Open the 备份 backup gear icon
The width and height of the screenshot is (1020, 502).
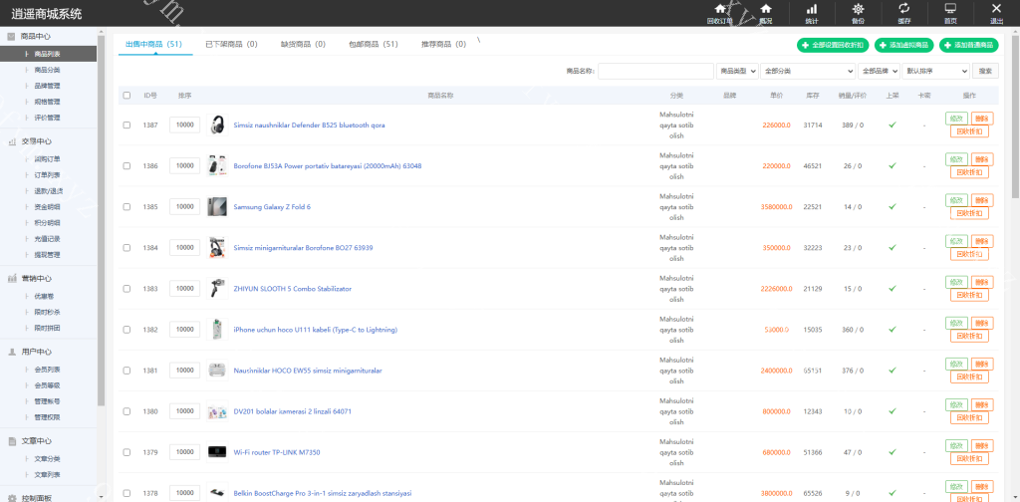coord(859,9)
